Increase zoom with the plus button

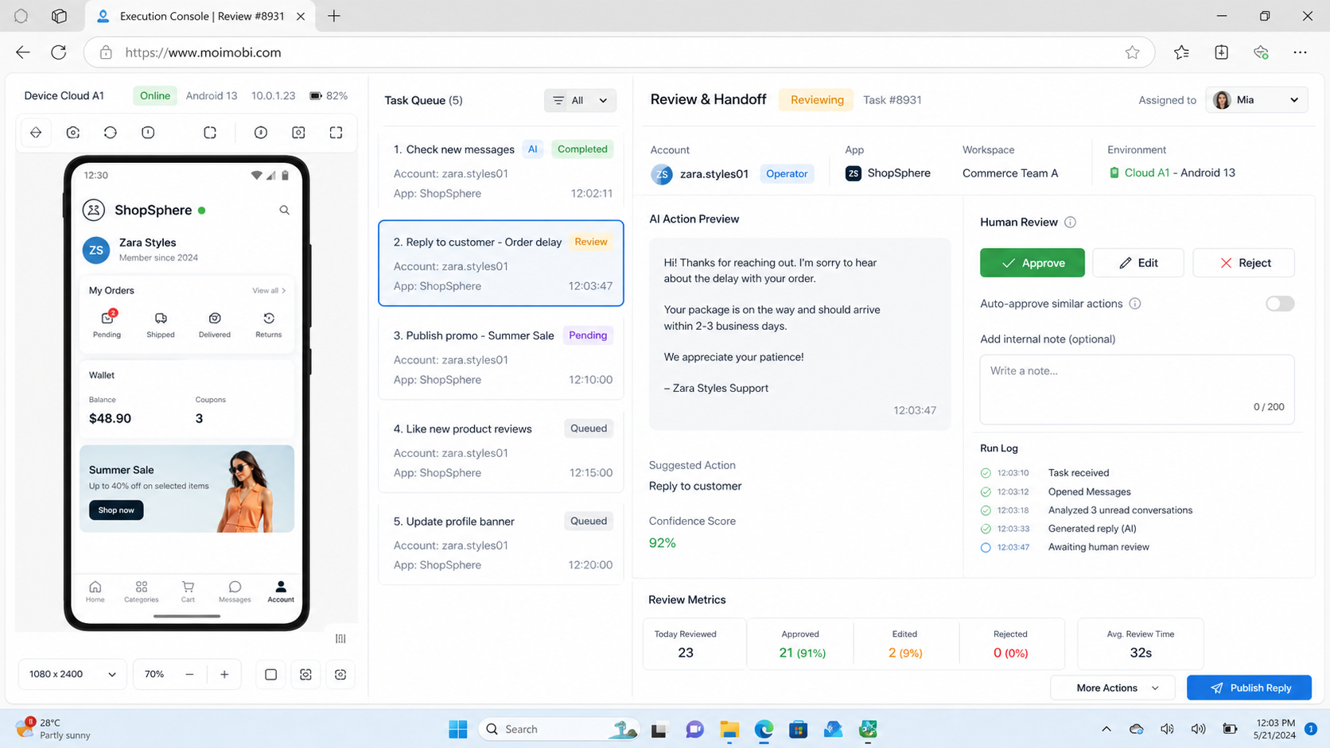224,674
